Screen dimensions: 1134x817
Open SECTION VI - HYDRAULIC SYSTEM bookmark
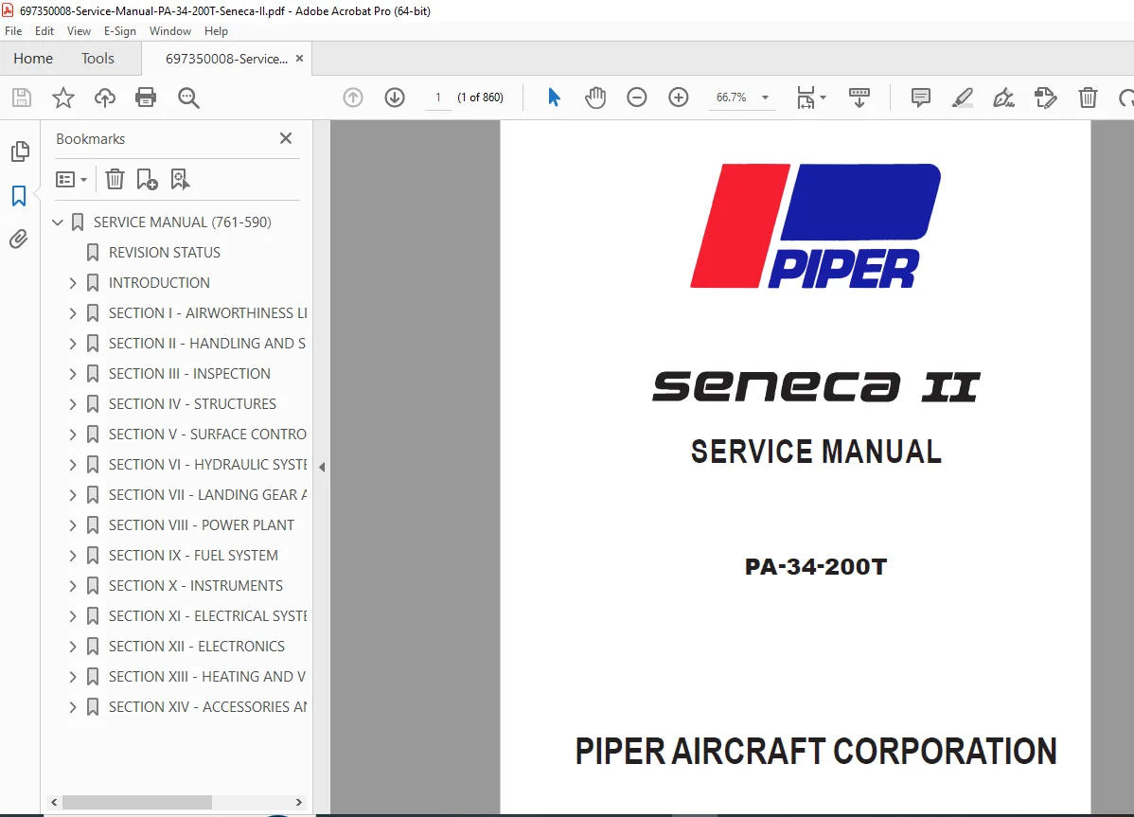[x=207, y=466]
